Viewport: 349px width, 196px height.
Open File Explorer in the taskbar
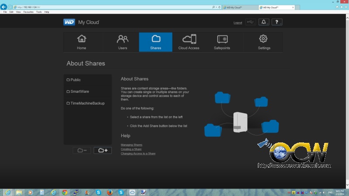coord(19,193)
